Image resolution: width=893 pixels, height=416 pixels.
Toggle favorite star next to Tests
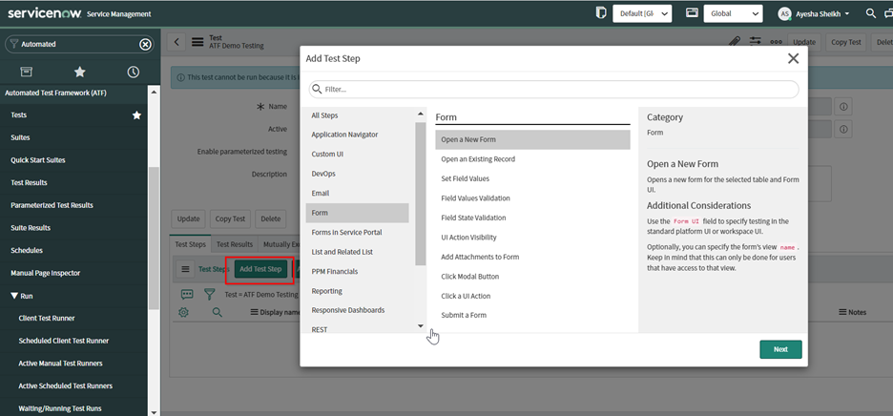tap(136, 115)
